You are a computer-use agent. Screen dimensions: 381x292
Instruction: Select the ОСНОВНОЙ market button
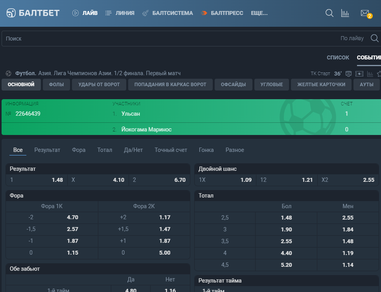coord(21,85)
